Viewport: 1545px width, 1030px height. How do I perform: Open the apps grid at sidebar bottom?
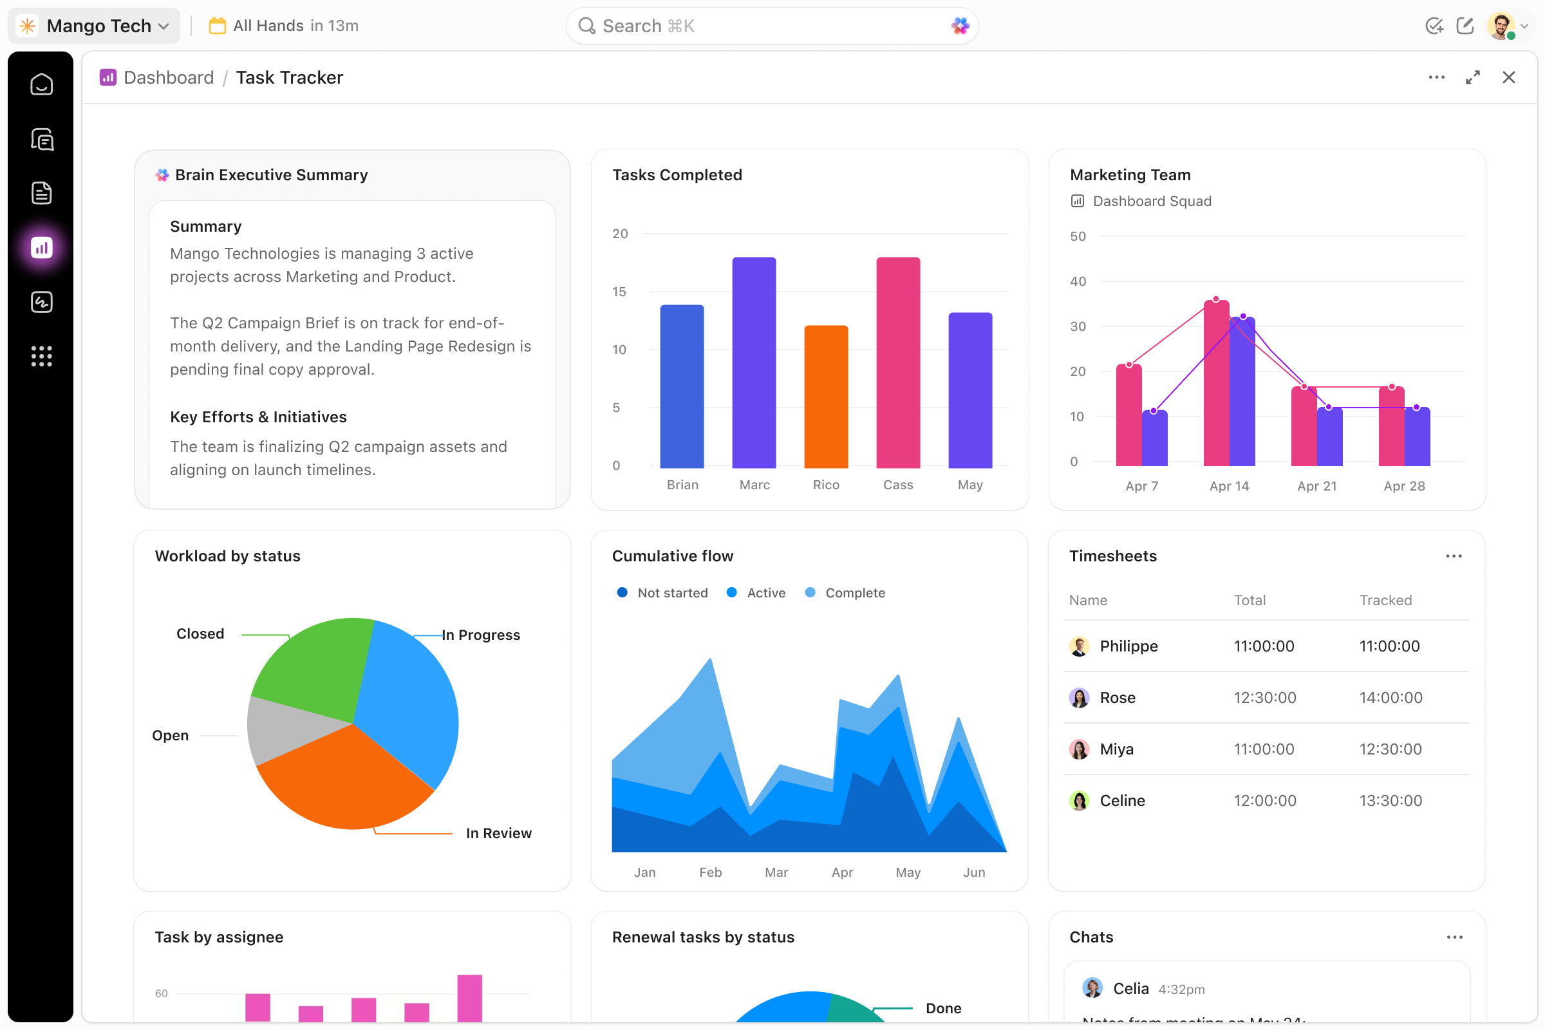pos(41,356)
